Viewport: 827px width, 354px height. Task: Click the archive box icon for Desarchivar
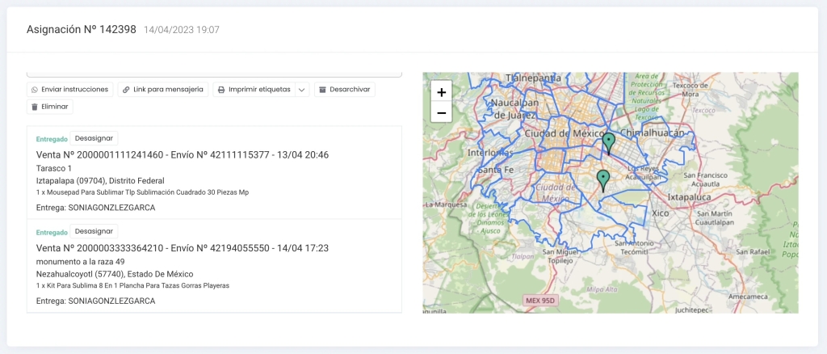coord(323,90)
